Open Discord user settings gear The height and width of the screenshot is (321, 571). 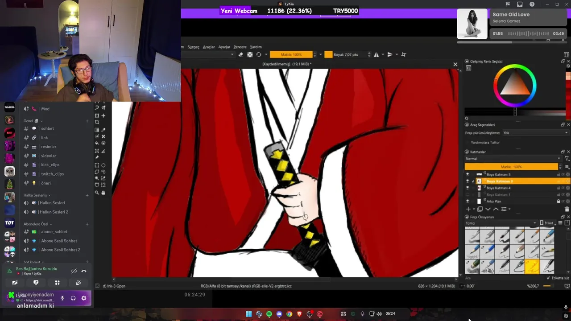[83, 298]
